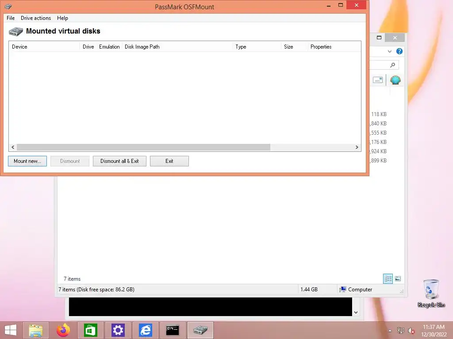Click the search magnifier in background window

pos(393,65)
